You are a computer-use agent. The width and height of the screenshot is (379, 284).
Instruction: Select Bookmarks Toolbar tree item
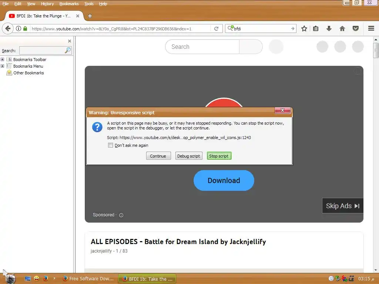30,60
